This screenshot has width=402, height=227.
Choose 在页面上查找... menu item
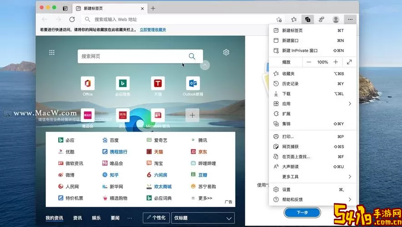[312, 157]
